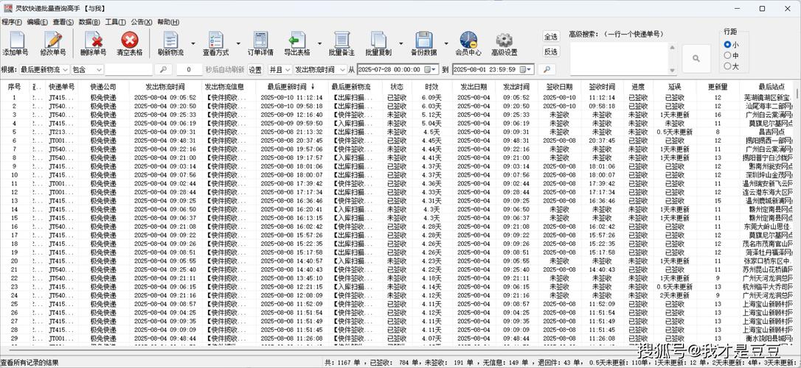The height and width of the screenshot is (368, 801).
Task: Click into the 高级搜索 tracking numbers text area
Action: (619, 58)
